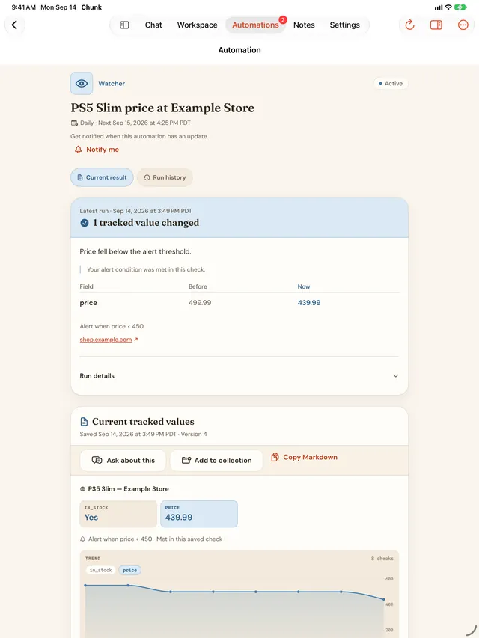Click the 'Latest run · Sep 14, 2026' timestamp

point(135,211)
